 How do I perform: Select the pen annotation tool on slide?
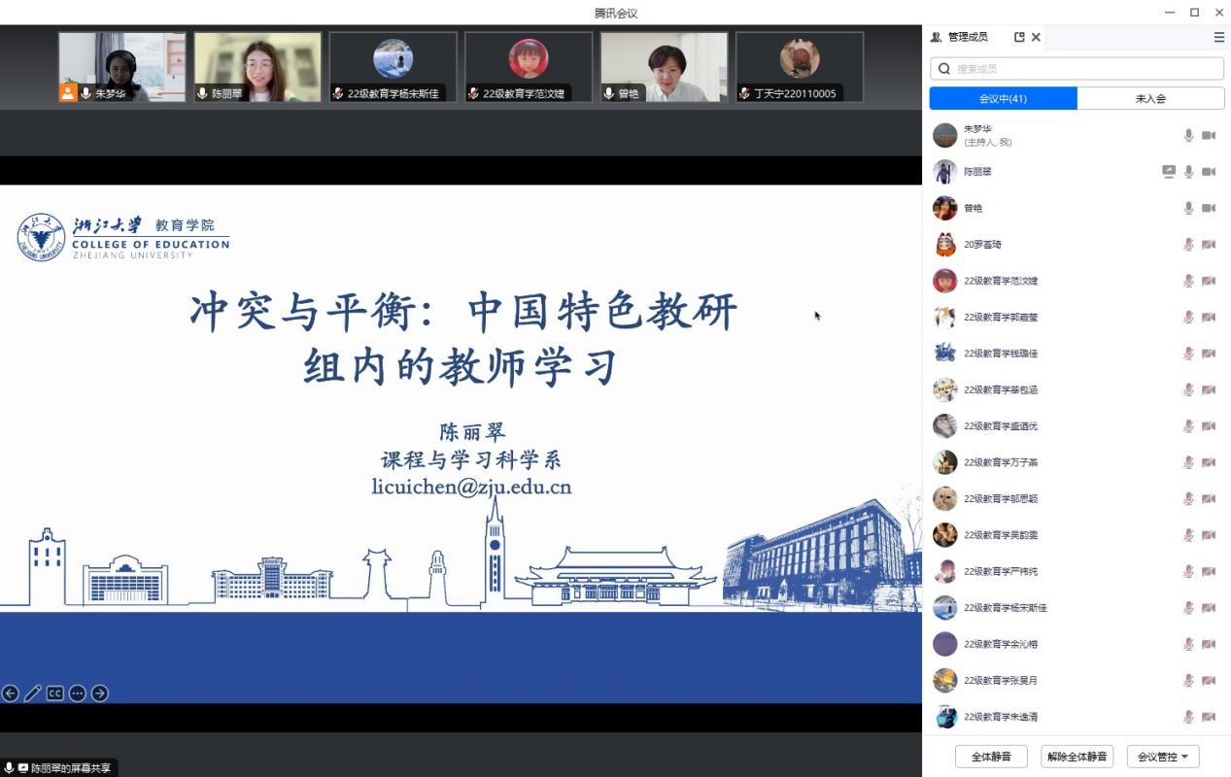click(33, 693)
